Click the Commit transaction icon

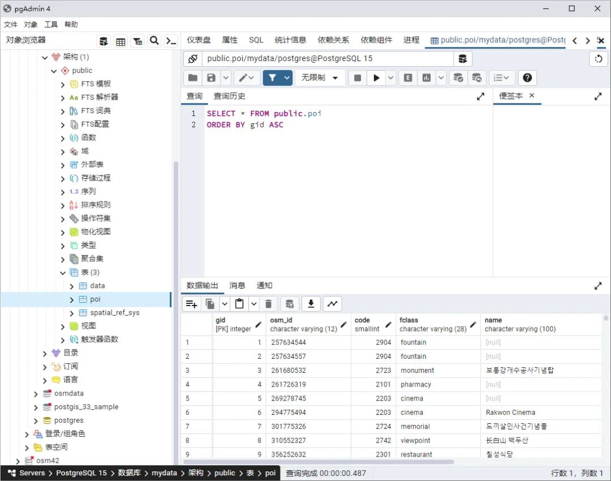point(458,78)
